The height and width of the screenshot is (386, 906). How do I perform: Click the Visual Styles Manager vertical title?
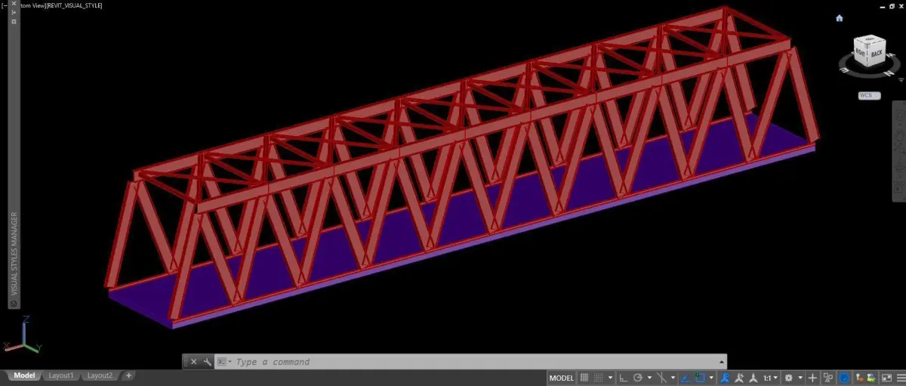14,255
